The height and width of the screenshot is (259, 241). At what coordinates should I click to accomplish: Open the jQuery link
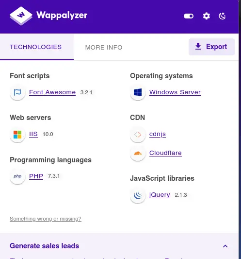tap(160, 195)
